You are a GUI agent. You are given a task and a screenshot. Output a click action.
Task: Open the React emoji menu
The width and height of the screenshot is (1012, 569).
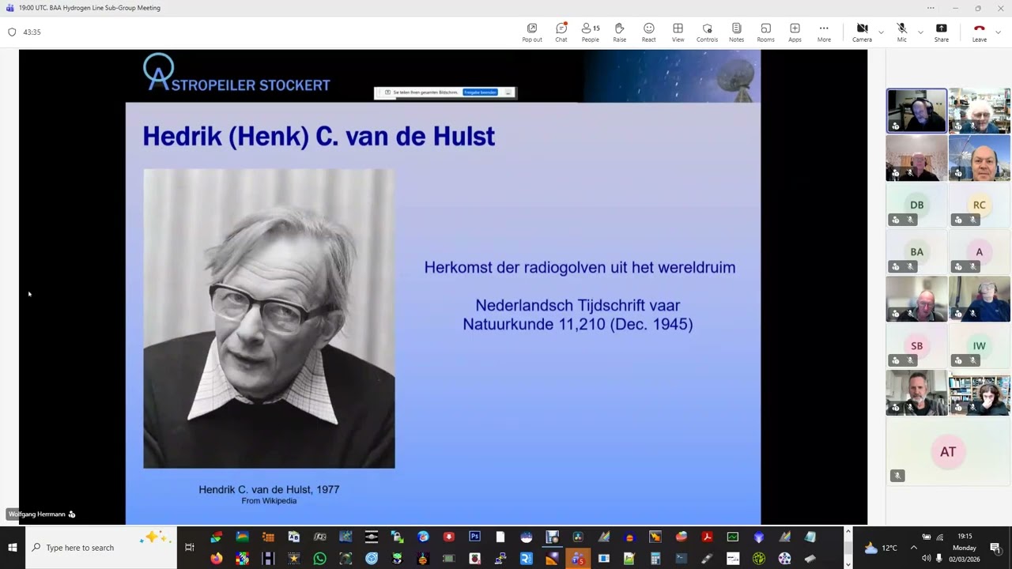649,32
